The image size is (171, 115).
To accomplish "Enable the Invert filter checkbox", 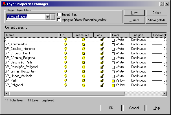I will (59, 14).
